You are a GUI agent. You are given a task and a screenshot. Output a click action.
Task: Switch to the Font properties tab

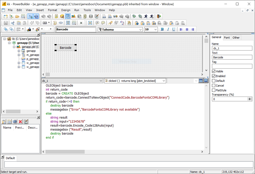tap(227, 37)
